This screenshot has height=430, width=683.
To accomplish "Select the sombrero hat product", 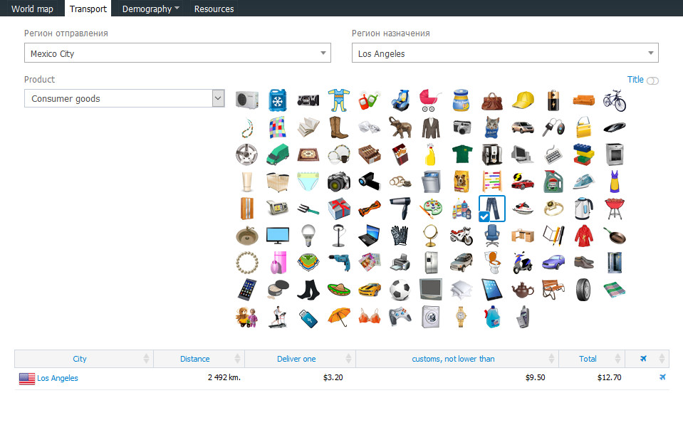I will 338,289.
